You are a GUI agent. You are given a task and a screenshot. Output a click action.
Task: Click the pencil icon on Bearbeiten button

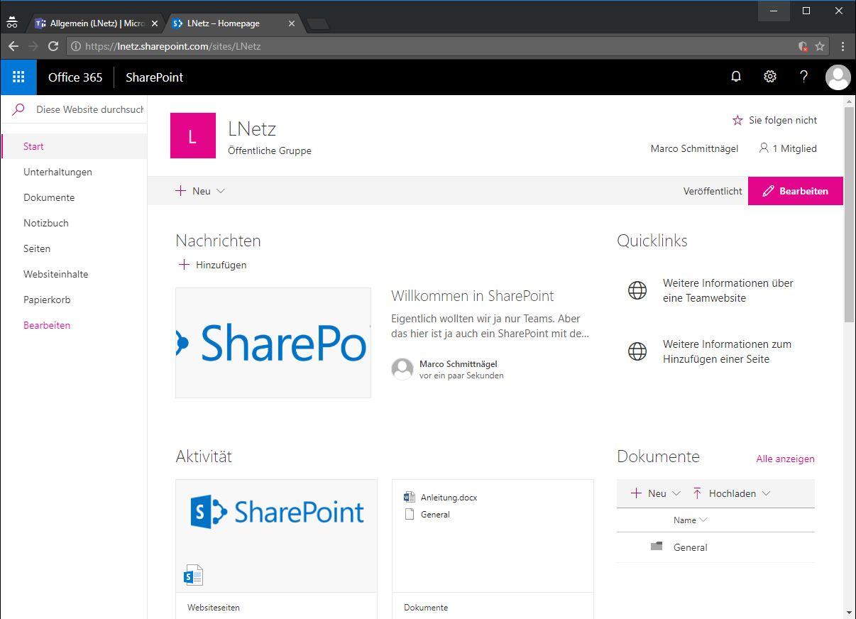768,191
